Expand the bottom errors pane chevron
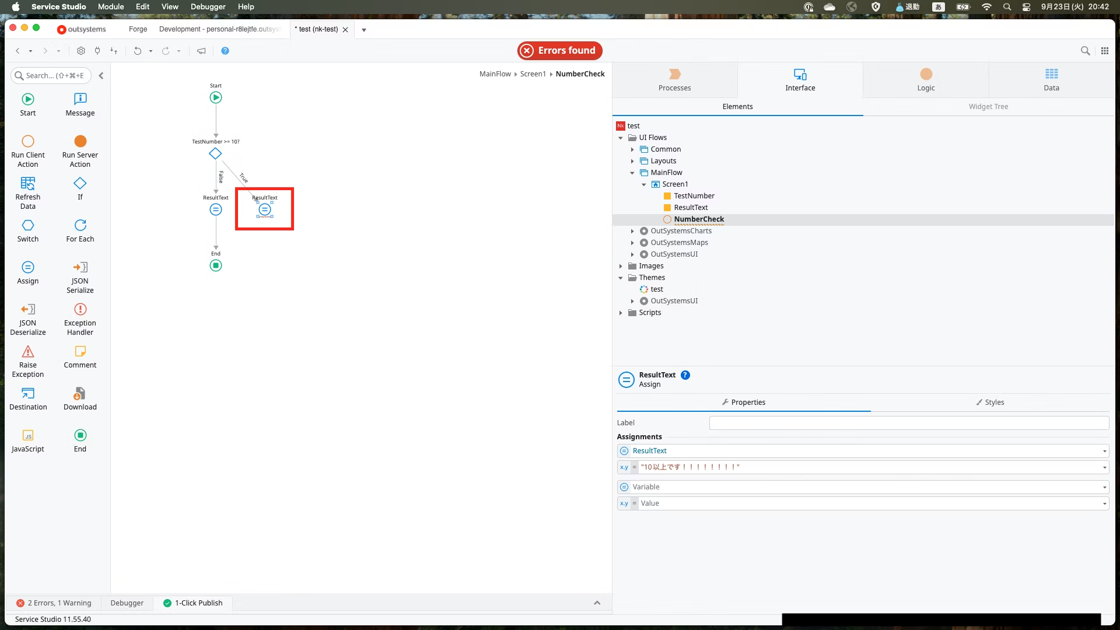 click(x=597, y=603)
